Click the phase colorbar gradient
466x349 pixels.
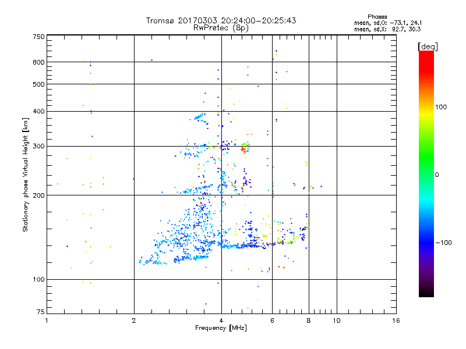tap(426, 174)
